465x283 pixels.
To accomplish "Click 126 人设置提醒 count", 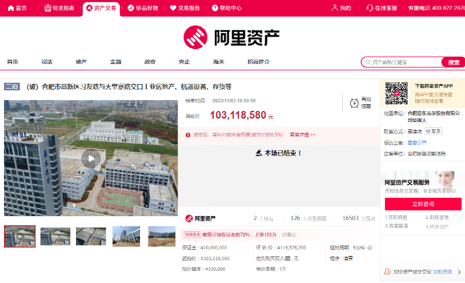I will pyautogui.click(x=308, y=218).
